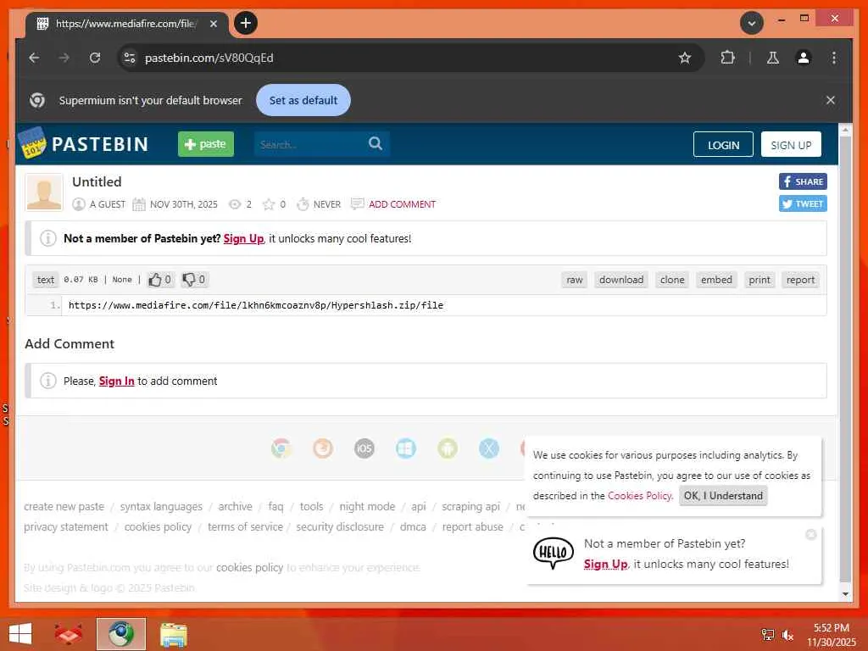
Task: Open archive footer link
Action: click(x=235, y=507)
